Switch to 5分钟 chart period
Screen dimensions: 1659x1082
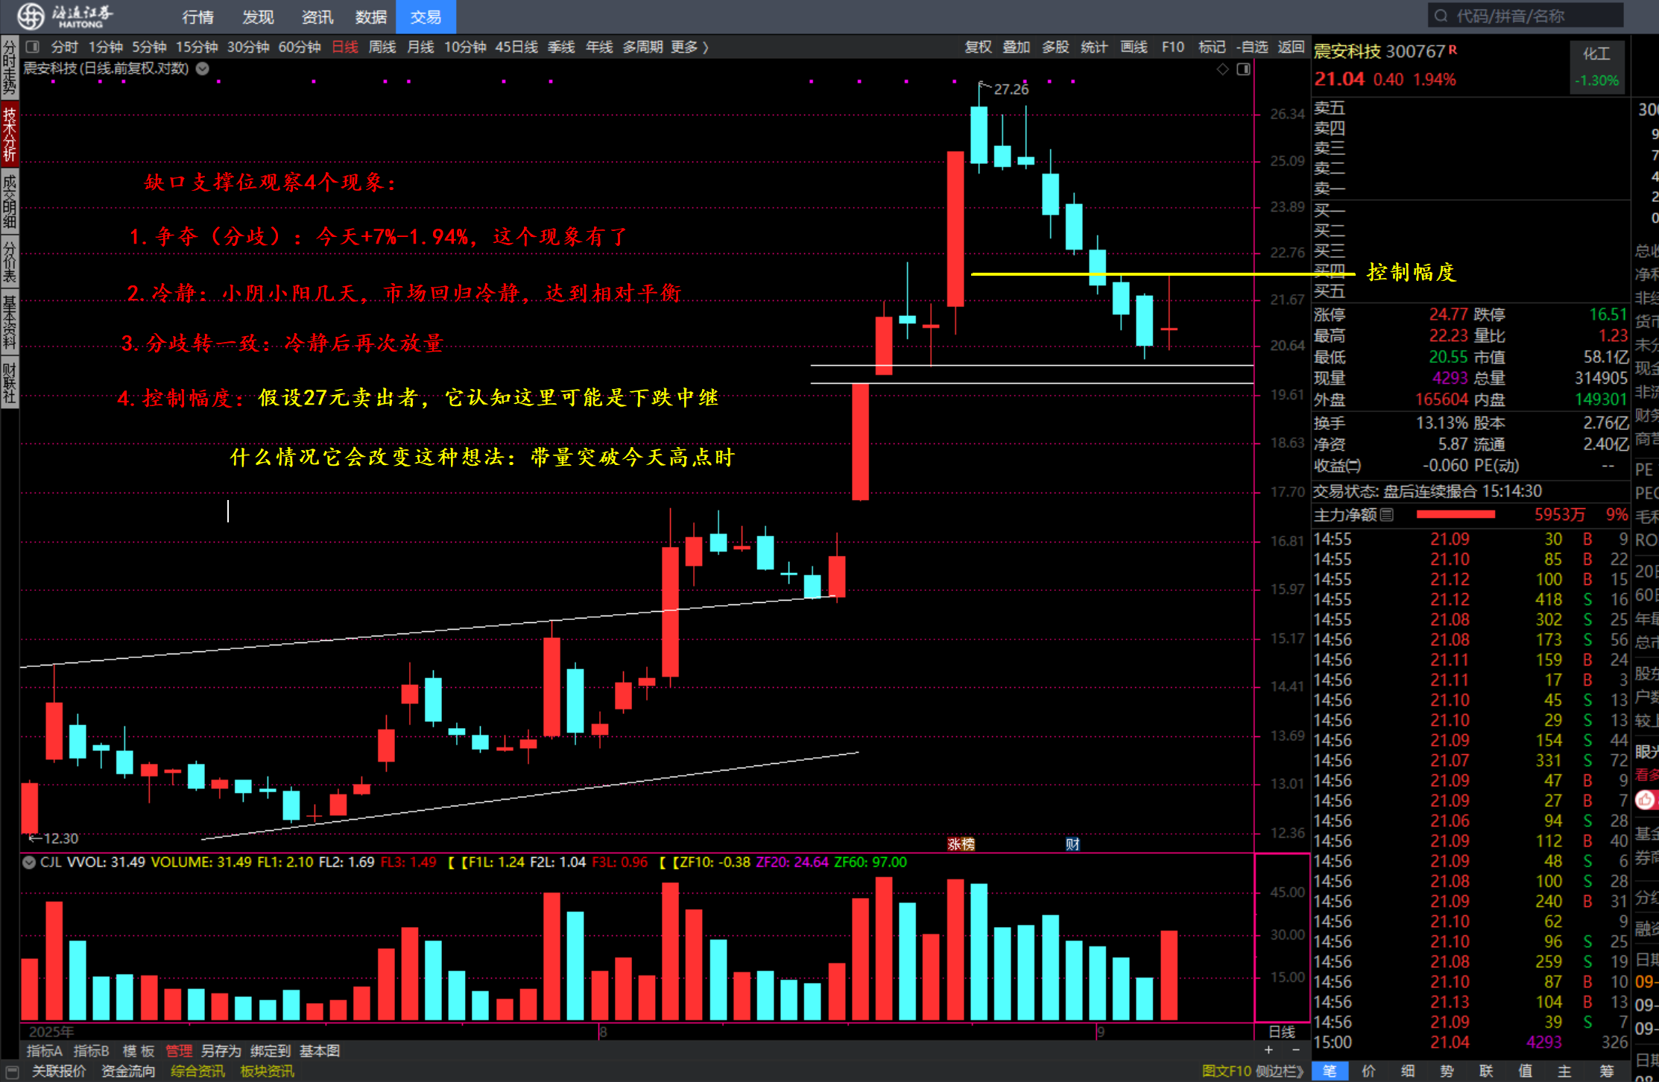pyautogui.click(x=149, y=47)
